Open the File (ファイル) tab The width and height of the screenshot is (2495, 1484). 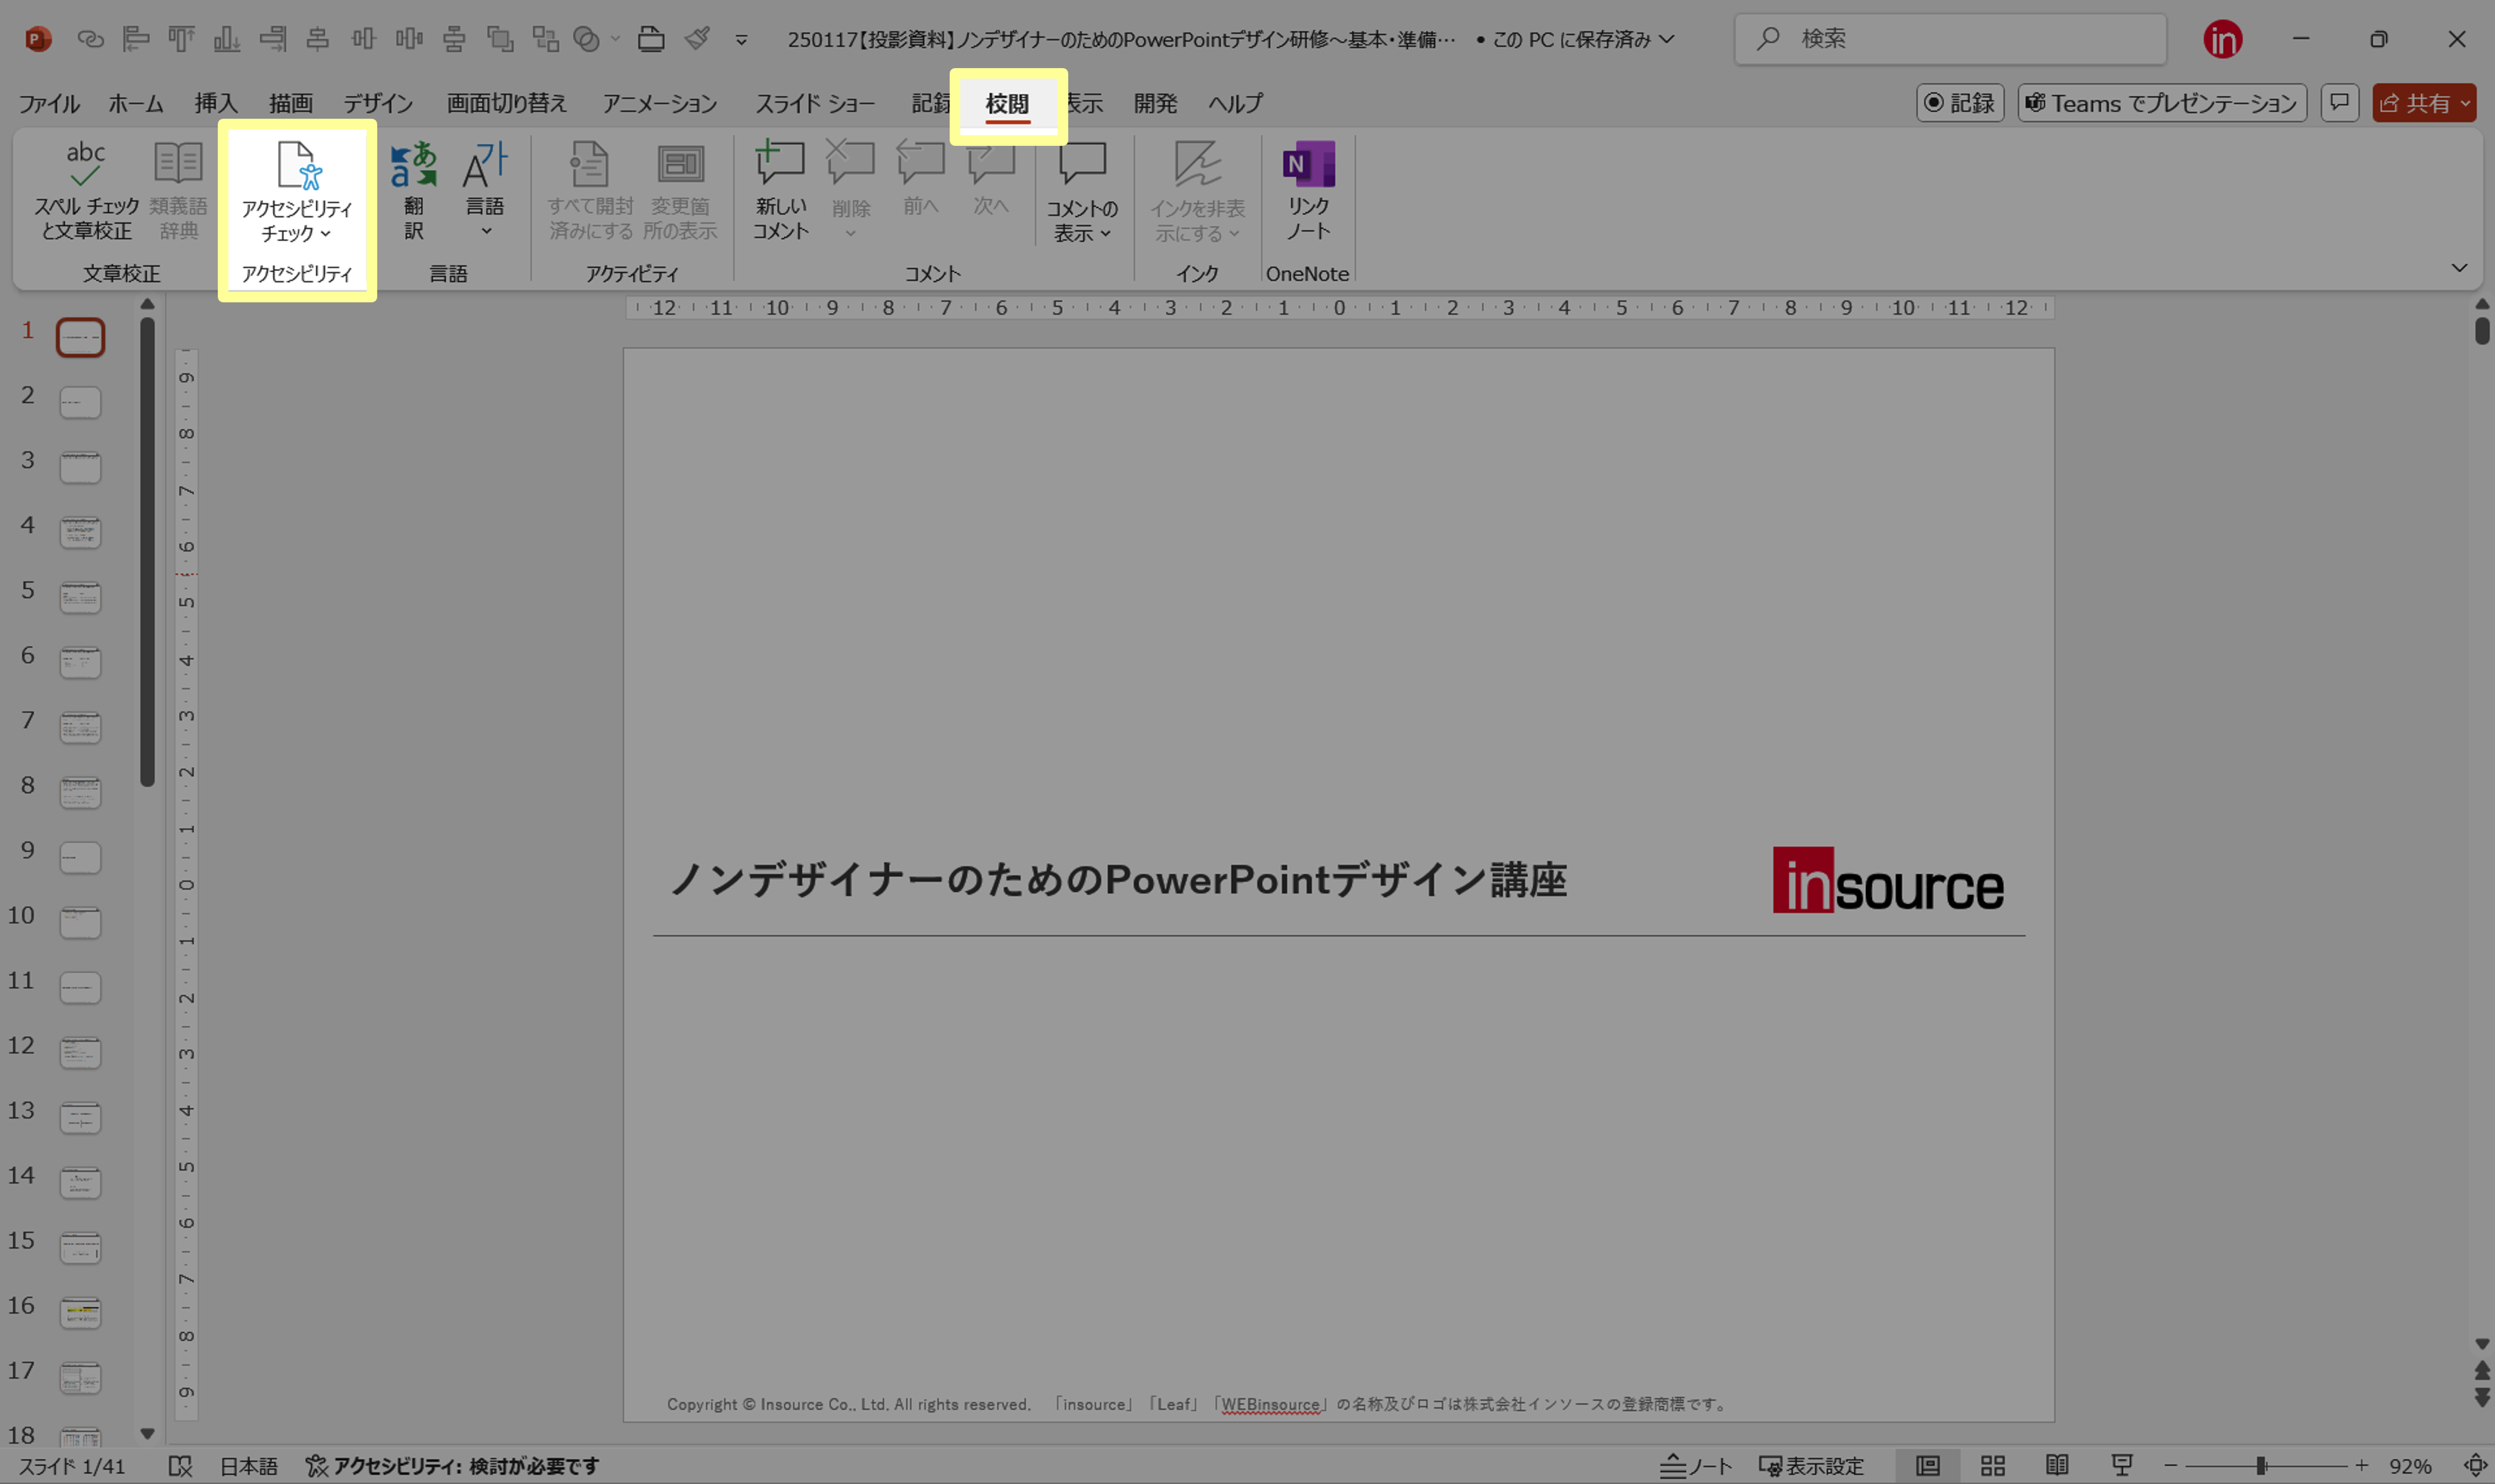[49, 103]
